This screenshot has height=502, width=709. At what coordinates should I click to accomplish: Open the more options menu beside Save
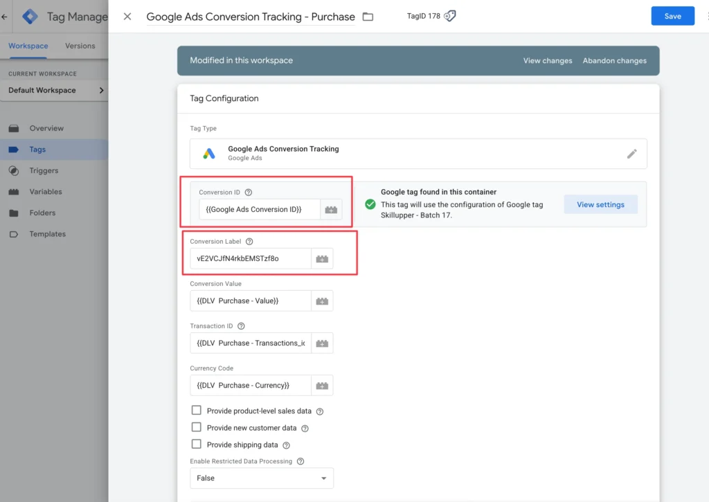pos(707,17)
